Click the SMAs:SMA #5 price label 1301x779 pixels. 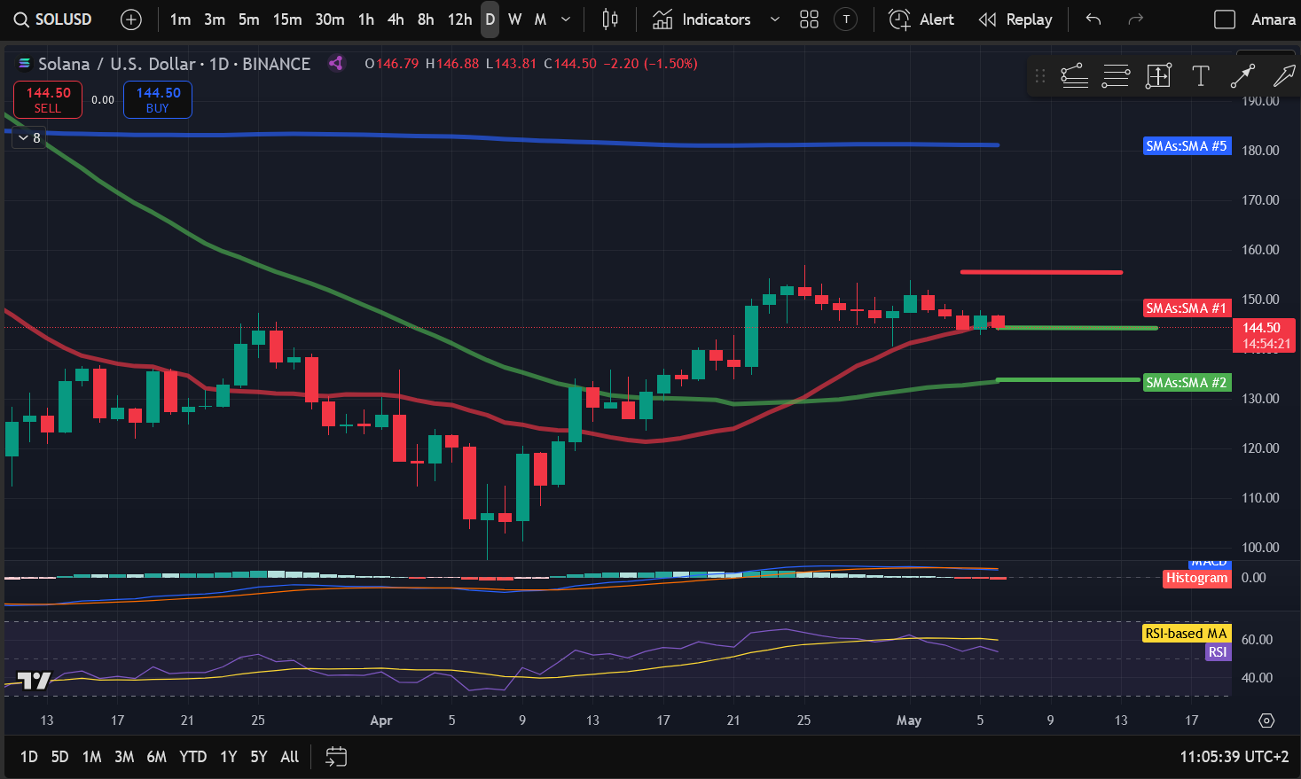1187,145
